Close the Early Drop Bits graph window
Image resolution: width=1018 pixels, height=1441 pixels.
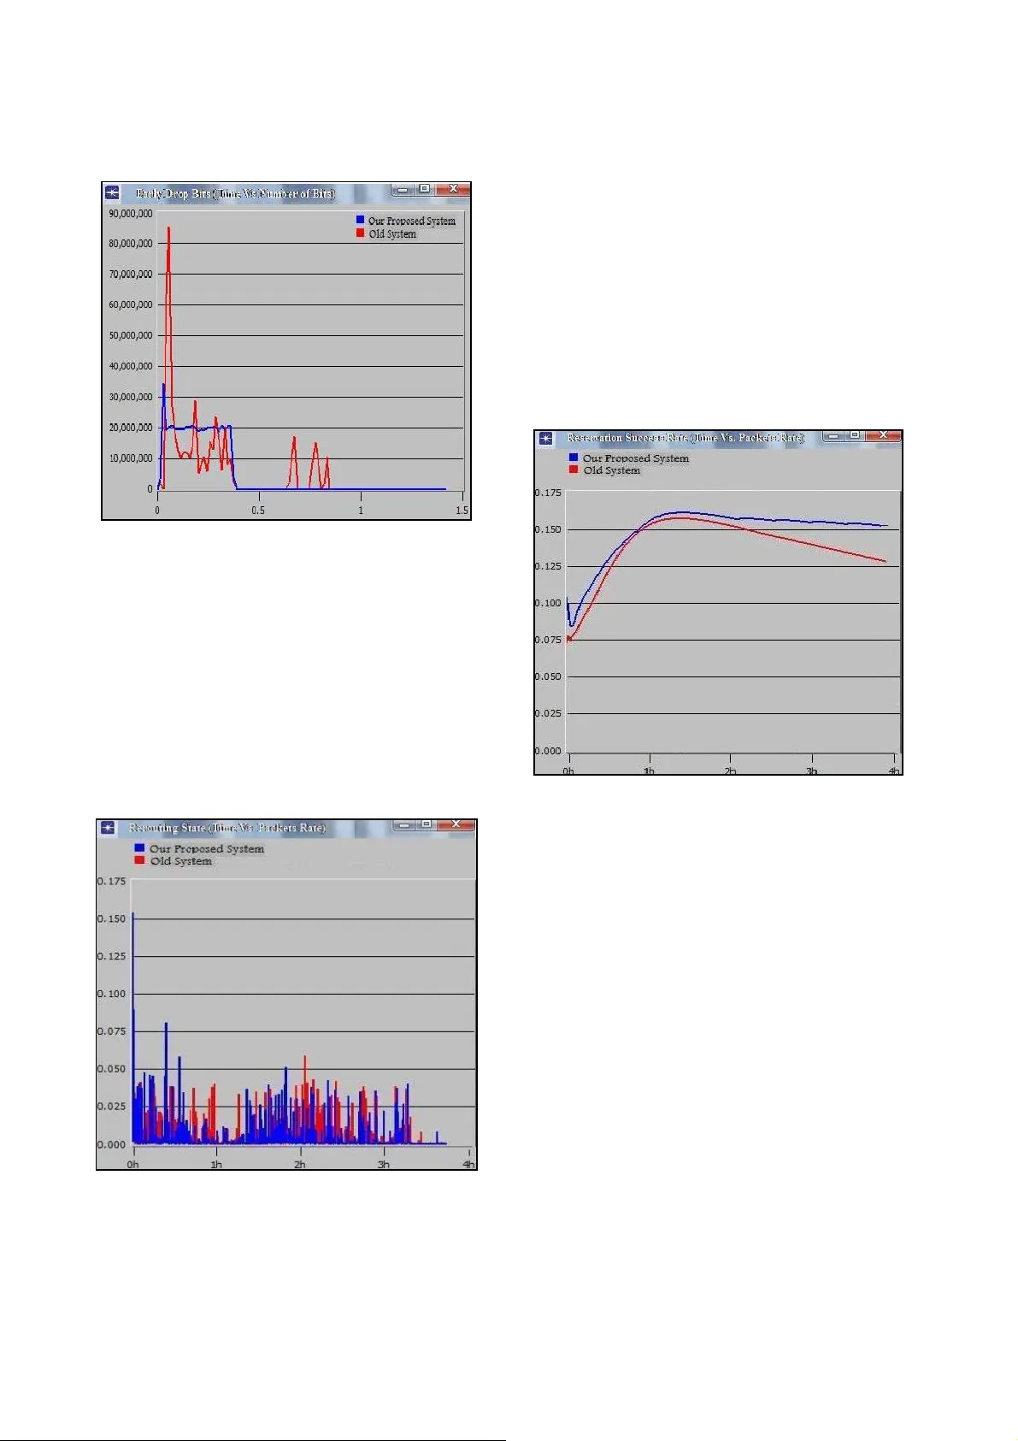pos(453,189)
